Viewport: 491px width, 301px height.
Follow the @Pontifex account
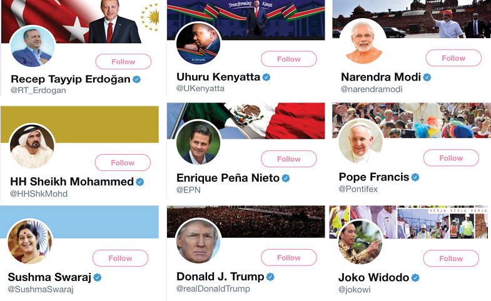pos(451,158)
